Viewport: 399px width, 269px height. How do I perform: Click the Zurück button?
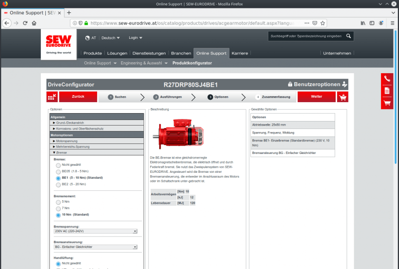[x=78, y=97]
